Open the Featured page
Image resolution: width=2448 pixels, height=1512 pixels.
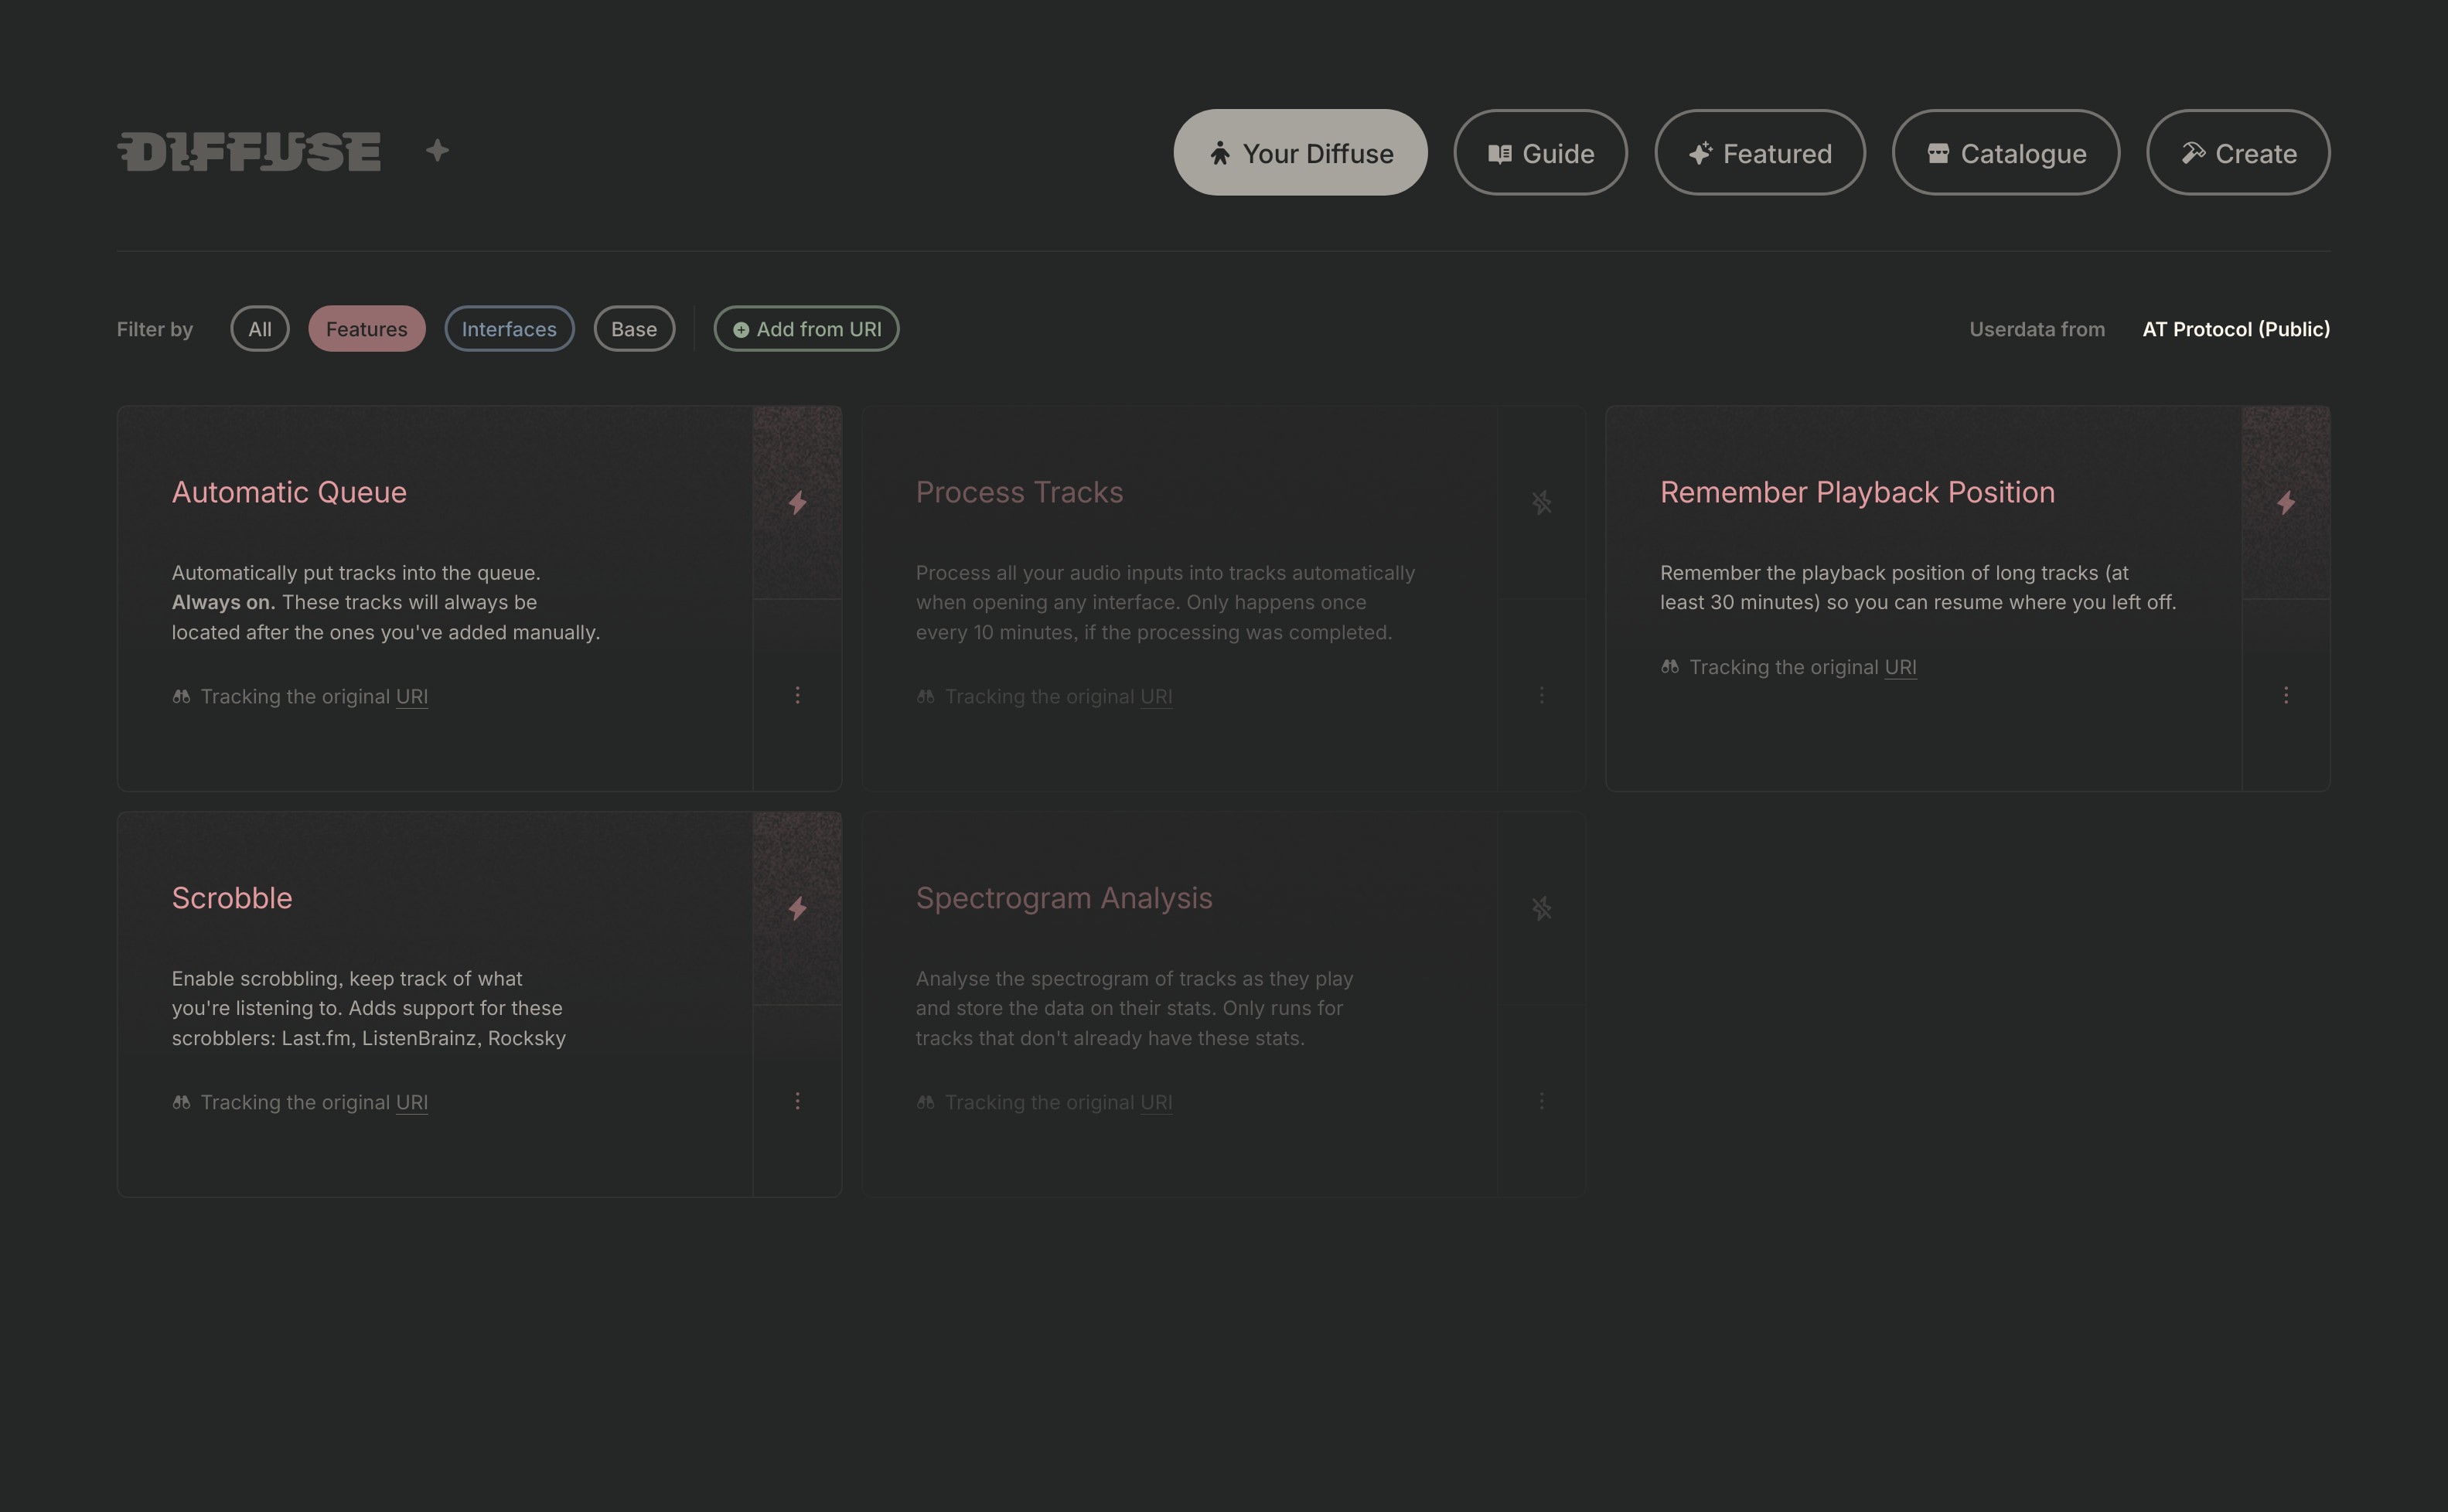pyautogui.click(x=1759, y=153)
